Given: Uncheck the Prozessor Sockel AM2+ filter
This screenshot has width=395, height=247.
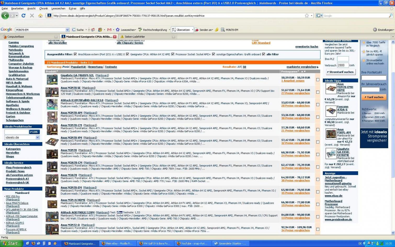Looking at the screenshot, I should click(173, 54).
